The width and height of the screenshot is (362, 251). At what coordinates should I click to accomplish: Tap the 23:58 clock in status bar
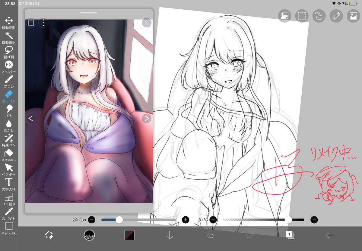(x=10, y=4)
